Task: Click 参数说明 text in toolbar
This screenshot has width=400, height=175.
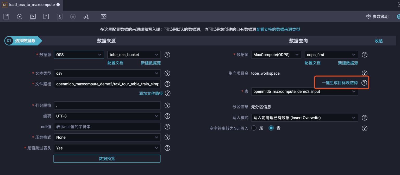Action: click(381, 17)
